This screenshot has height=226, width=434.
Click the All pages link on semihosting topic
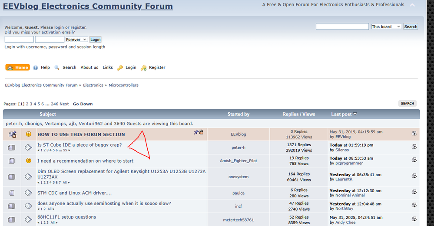pos(50,209)
